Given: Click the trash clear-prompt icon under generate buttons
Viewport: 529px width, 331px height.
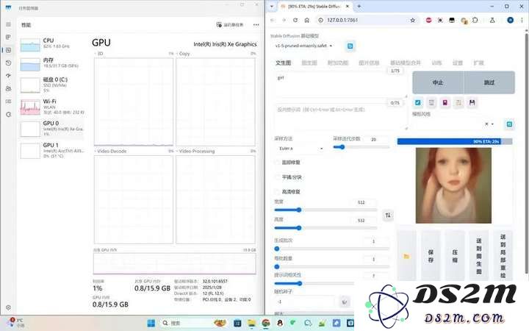Looking at the screenshot, I should pos(431,102).
